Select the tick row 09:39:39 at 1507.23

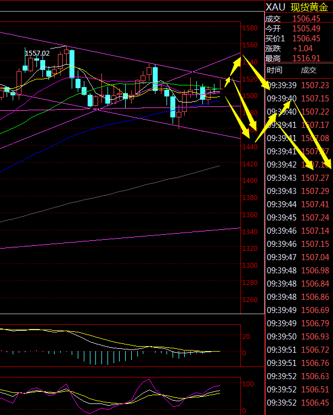click(x=298, y=85)
